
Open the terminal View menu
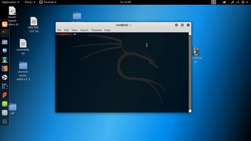pos(75,30)
